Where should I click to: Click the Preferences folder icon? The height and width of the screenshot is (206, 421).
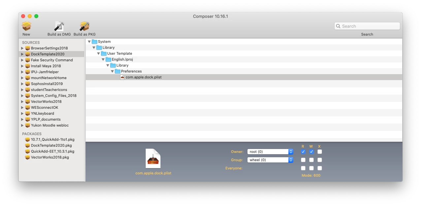click(117, 71)
